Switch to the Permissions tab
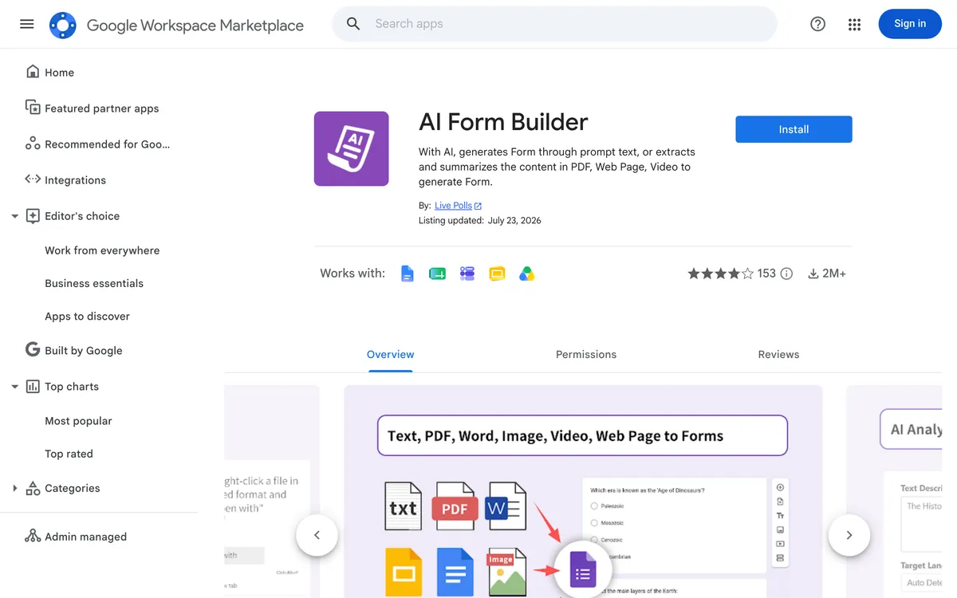 [x=586, y=355]
